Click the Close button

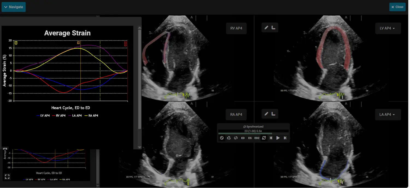point(397,7)
